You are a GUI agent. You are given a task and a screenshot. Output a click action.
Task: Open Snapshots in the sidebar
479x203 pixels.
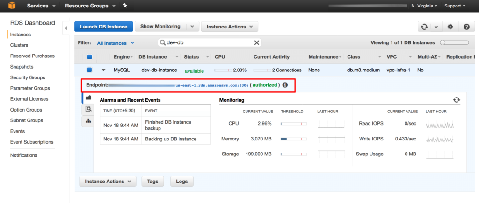(22, 66)
